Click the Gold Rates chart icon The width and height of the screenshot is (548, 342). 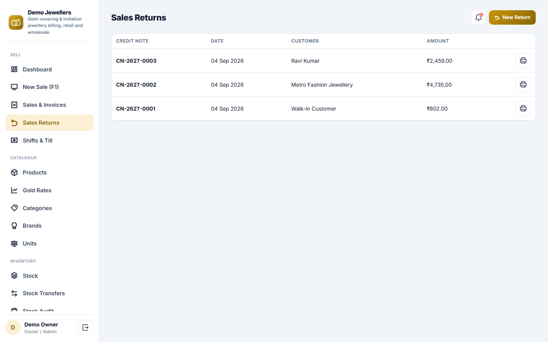click(14, 190)
